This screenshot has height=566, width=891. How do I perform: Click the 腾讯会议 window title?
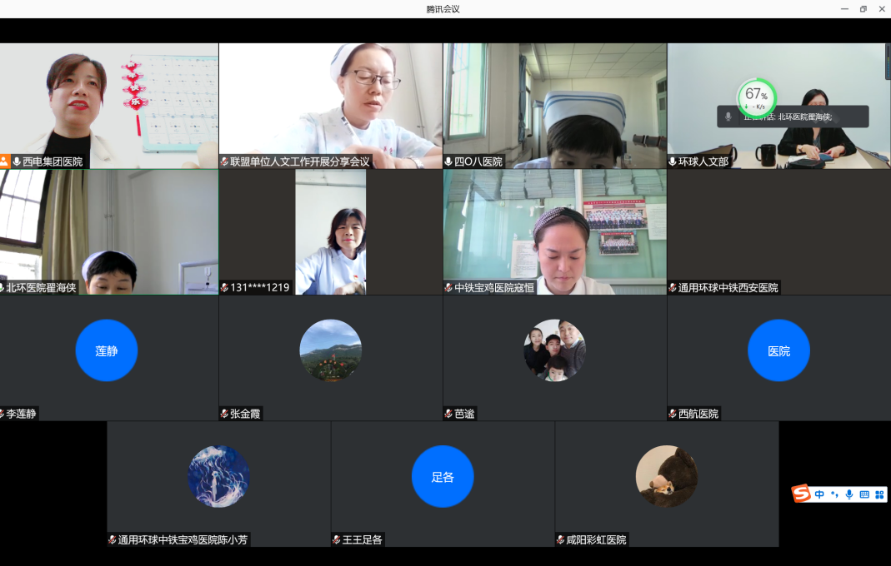pos(443,9)
